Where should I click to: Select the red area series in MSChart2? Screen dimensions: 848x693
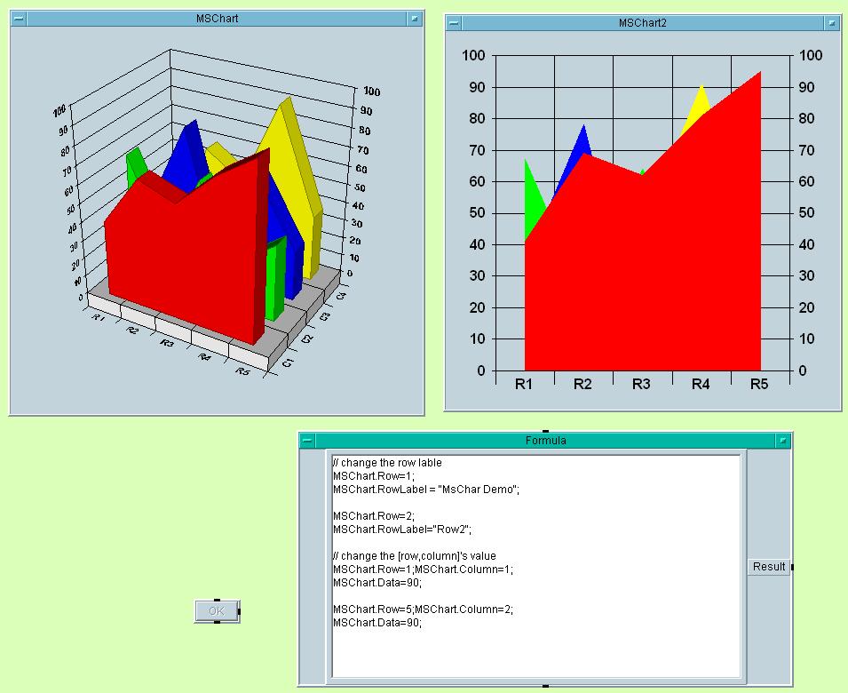[x=642, y=284]
